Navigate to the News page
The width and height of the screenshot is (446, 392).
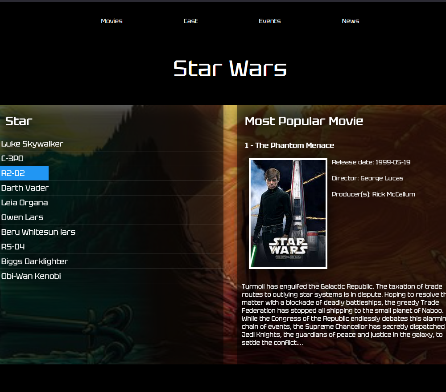click(350, 21)
